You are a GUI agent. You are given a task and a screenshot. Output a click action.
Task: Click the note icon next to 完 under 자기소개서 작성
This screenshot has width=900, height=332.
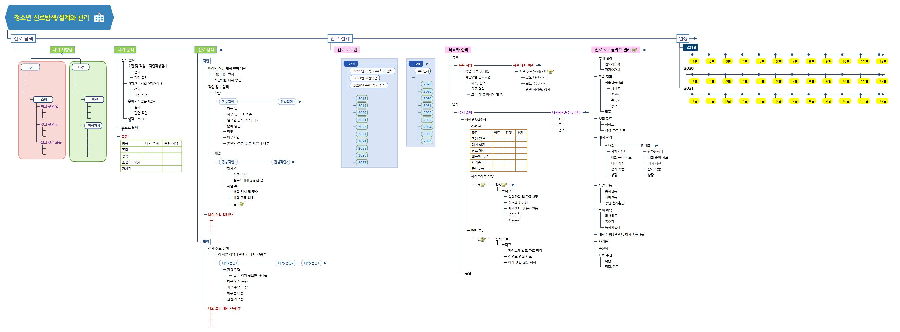(484, 185)
